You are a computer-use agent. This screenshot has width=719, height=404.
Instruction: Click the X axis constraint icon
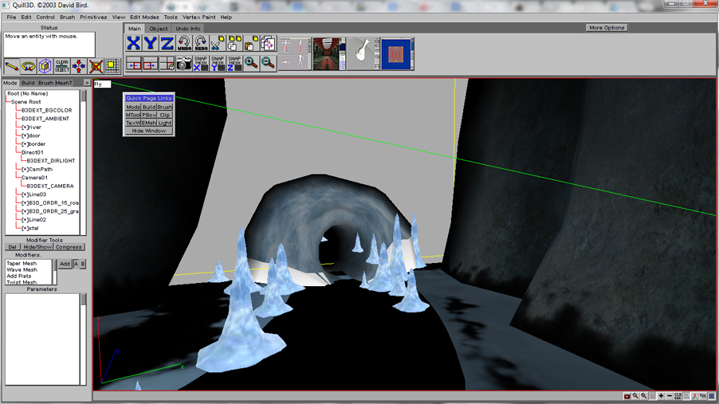pyautogui.click(x=133, y=44)
